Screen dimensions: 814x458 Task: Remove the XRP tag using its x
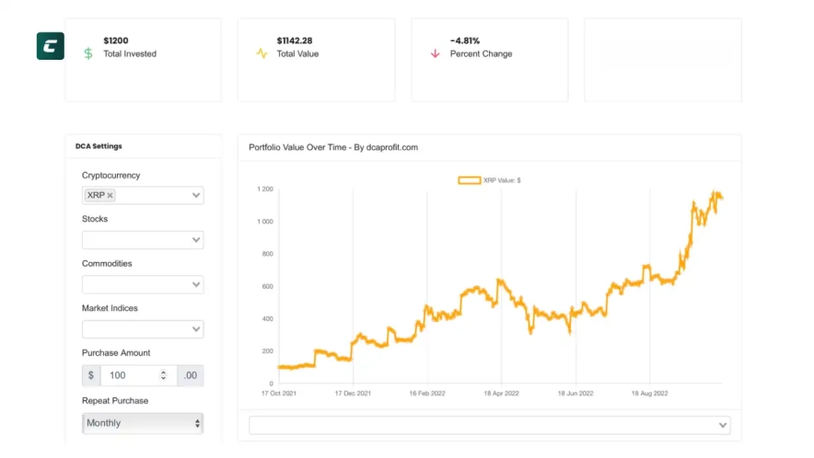click(x=110, y=195)
